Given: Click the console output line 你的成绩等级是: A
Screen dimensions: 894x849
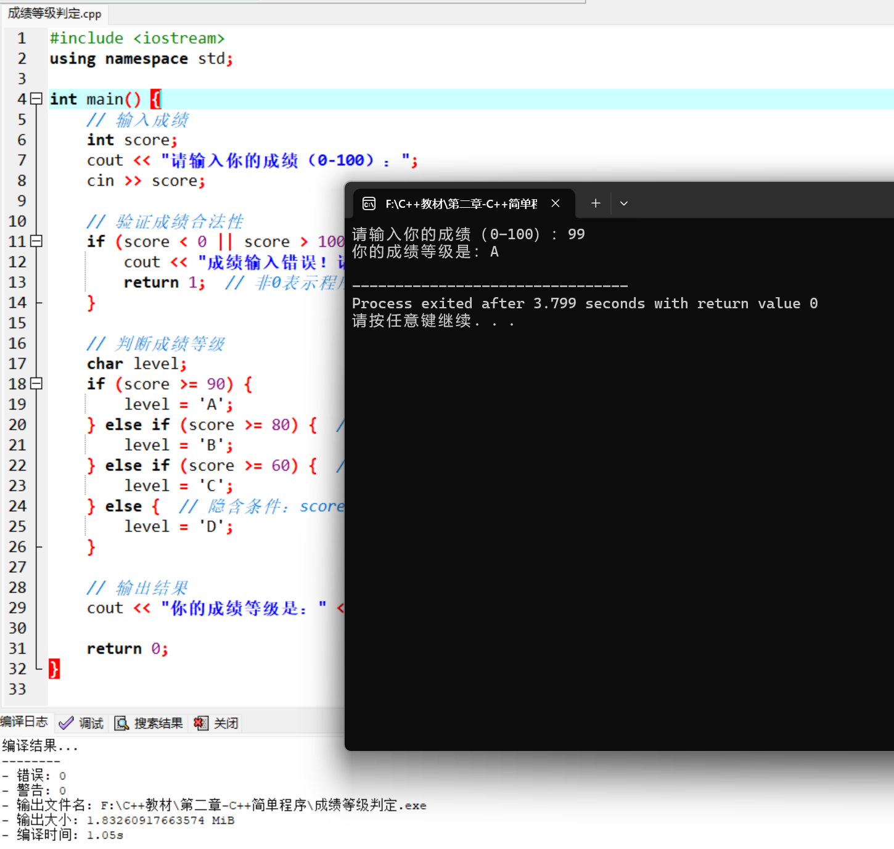Looking at the screenshot, I should coord(425,252).
